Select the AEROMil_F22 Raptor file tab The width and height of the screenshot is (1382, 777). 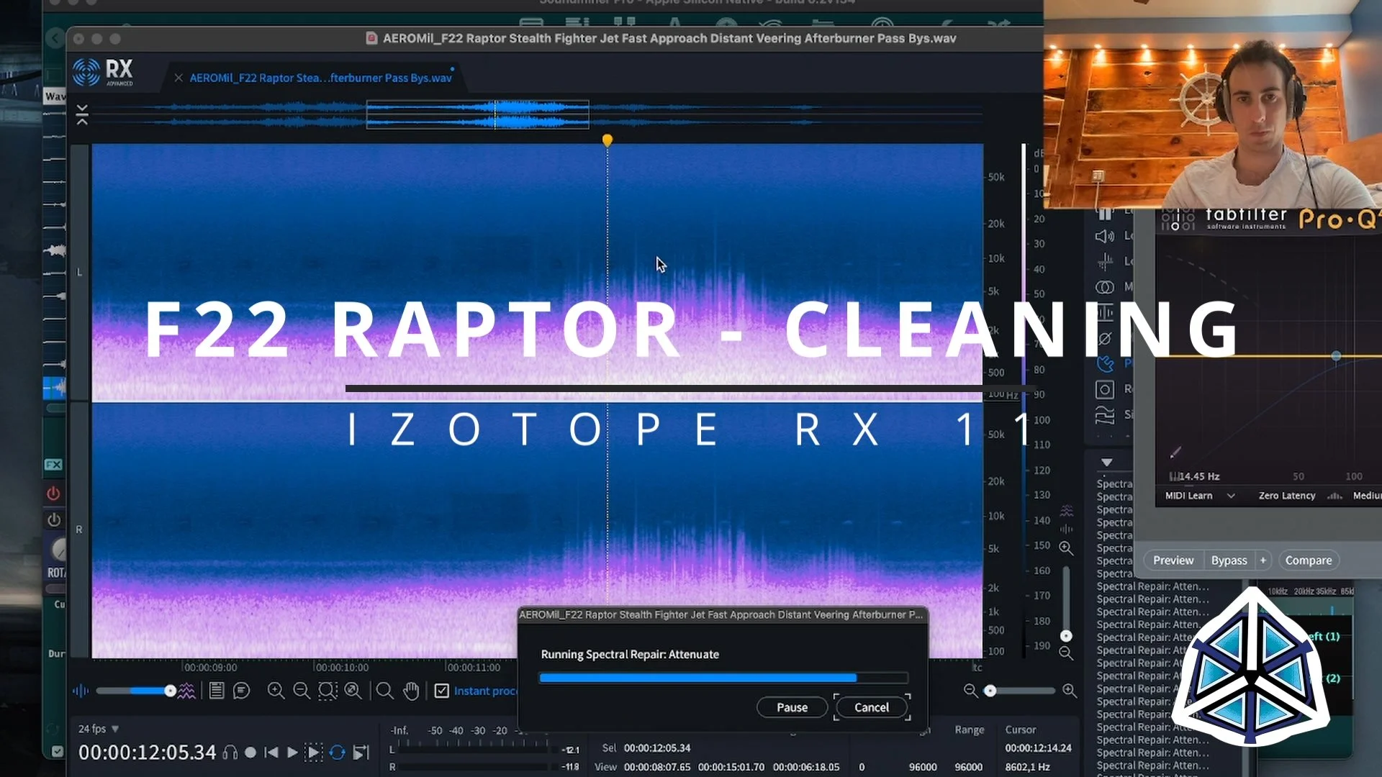click(320, 78)
